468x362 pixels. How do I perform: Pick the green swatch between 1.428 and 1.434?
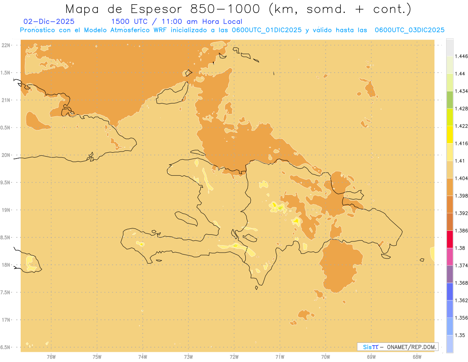click(450, 100)
